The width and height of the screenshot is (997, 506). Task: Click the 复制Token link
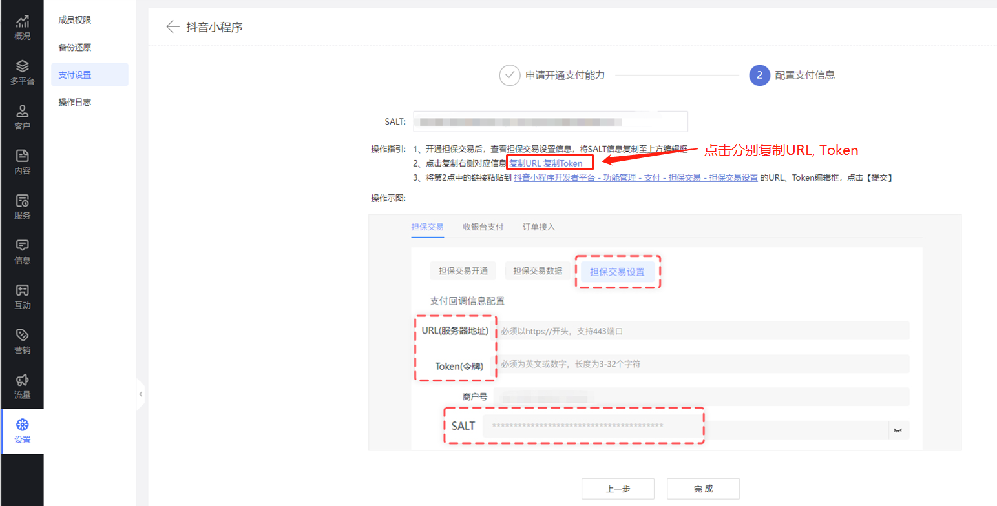pos(563,163)
